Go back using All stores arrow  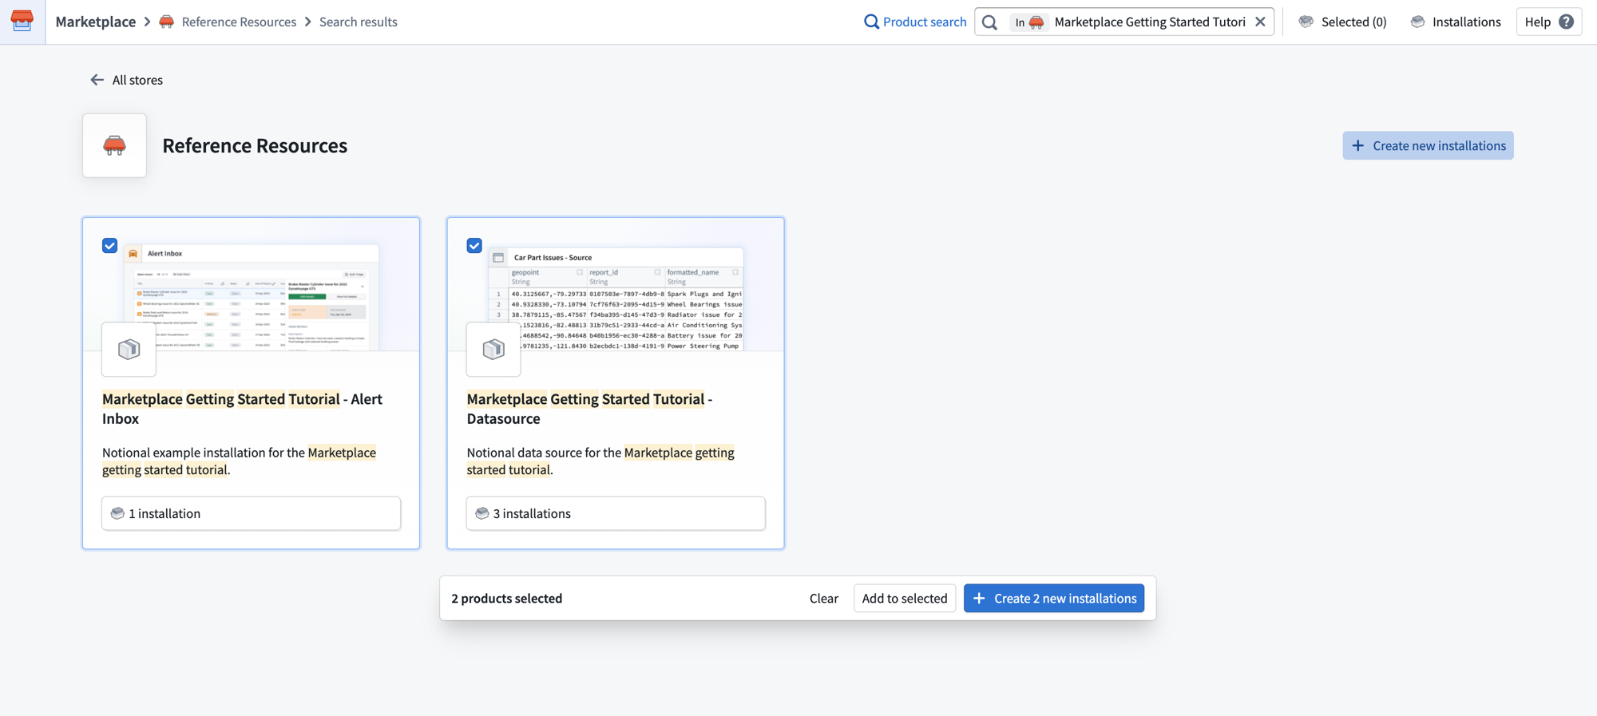[97, 80]
